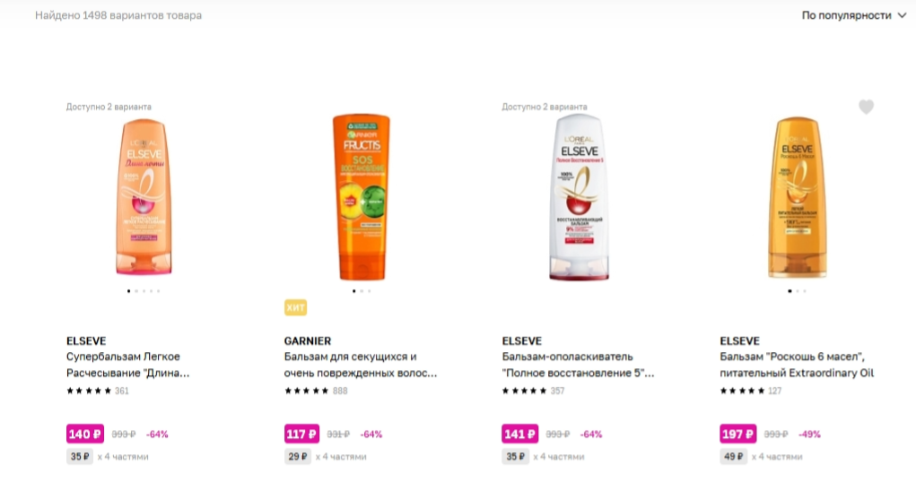Click the 117 ₽ price tag for Garnier
916x490 pixels.
pos(301,434)
